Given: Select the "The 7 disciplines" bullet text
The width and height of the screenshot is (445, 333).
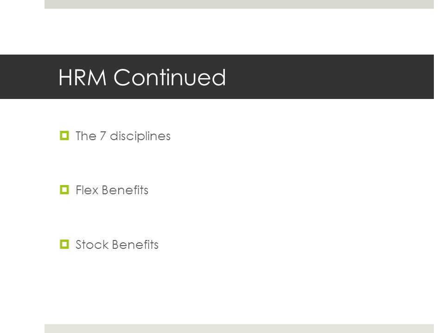Looking at the screenshot, I should [x=123, y=136].
